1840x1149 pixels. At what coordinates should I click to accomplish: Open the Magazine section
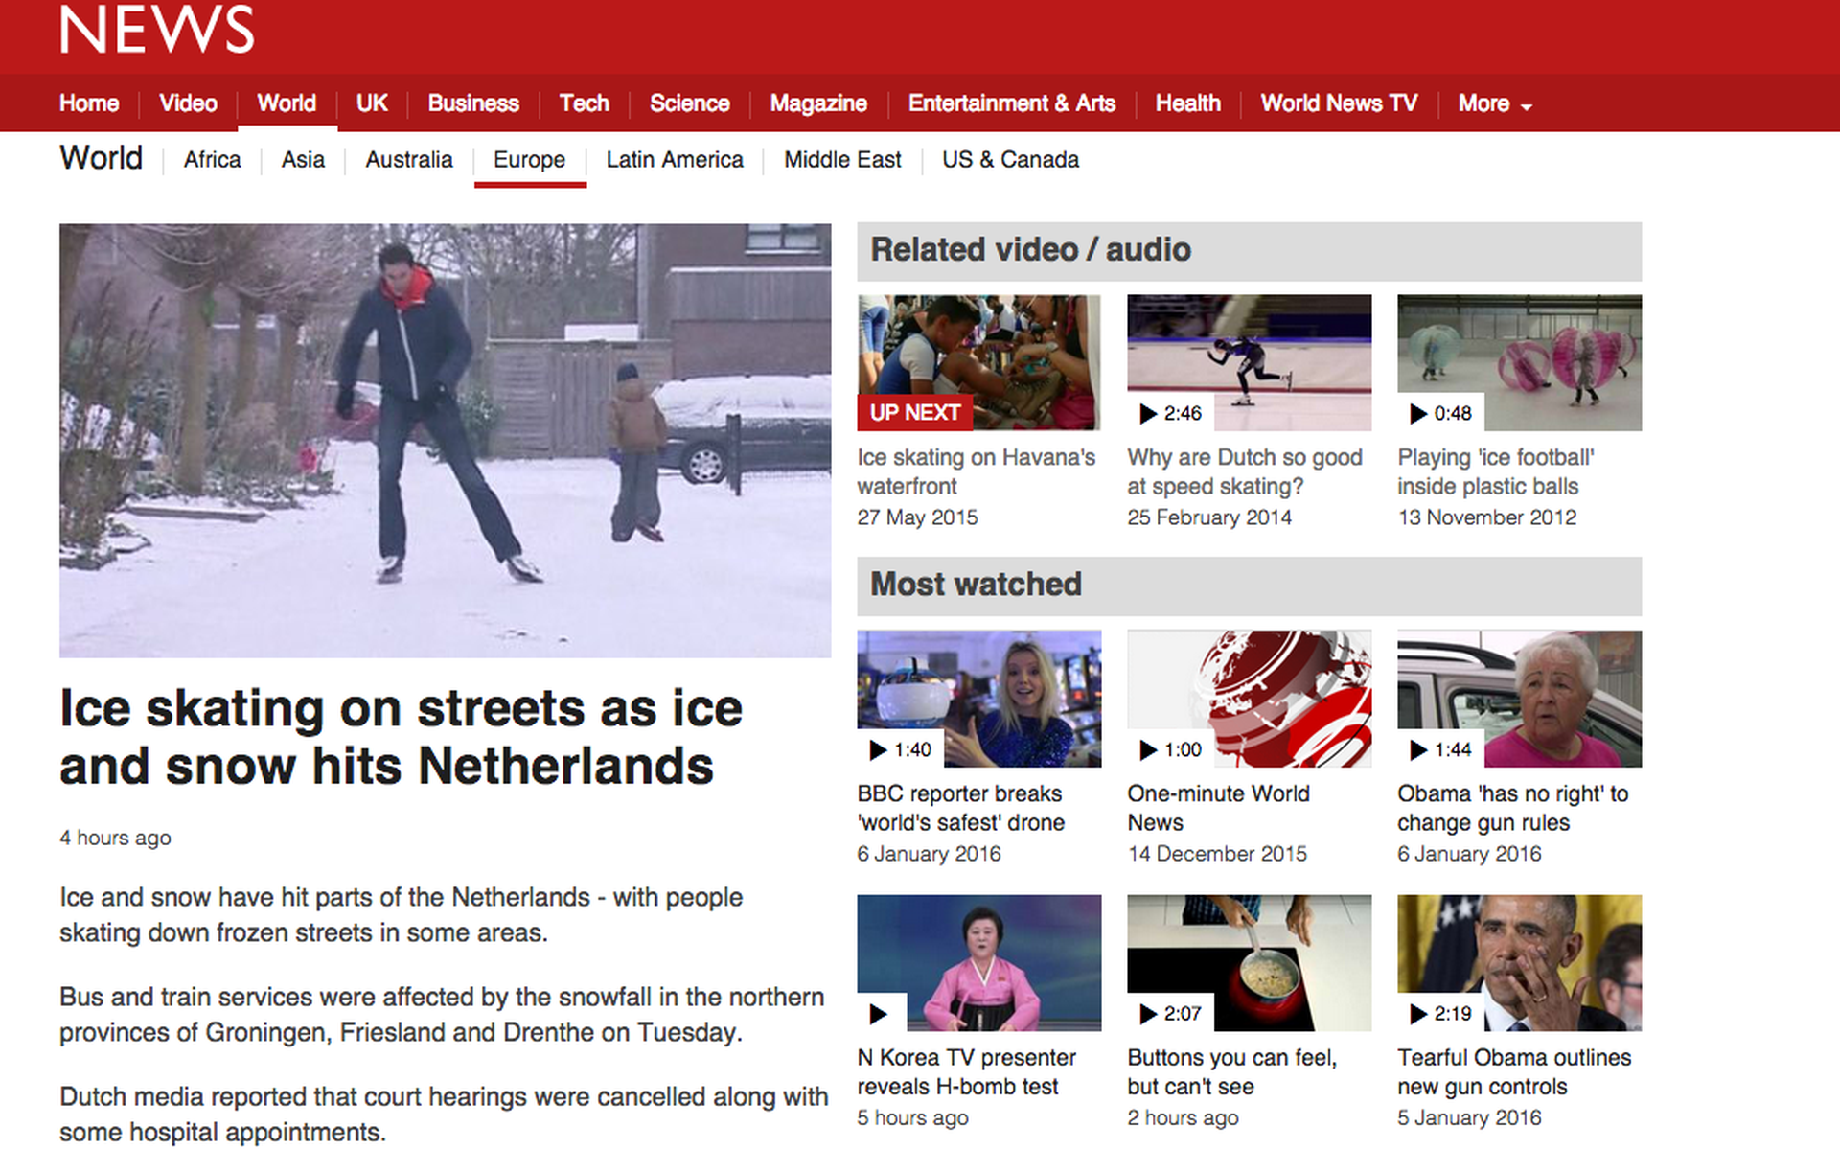[x=818, y=103]
